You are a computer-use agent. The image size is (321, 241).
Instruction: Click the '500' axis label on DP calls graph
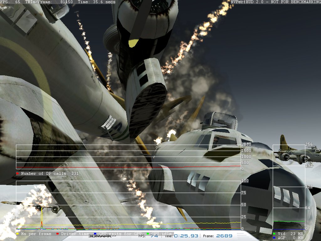coord(245,163)
